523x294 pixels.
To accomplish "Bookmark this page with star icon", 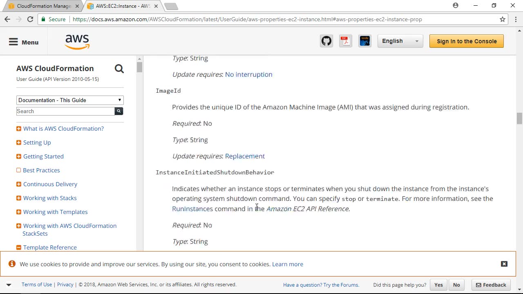I will tap(503, 19).
